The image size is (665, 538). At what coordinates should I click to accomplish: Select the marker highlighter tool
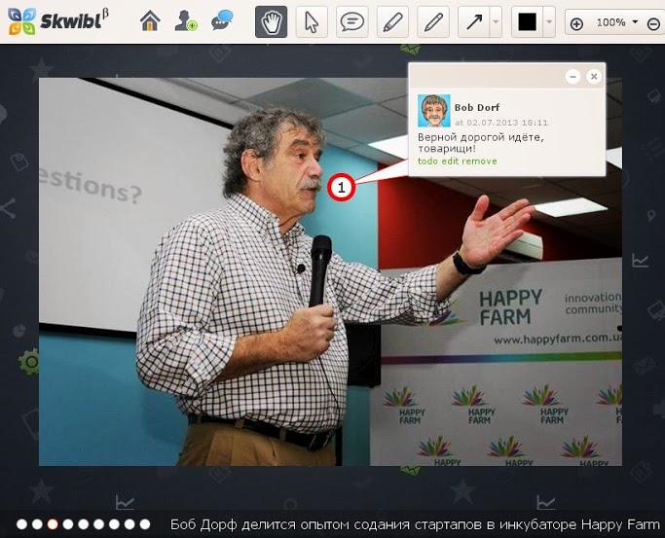[392, 22]
